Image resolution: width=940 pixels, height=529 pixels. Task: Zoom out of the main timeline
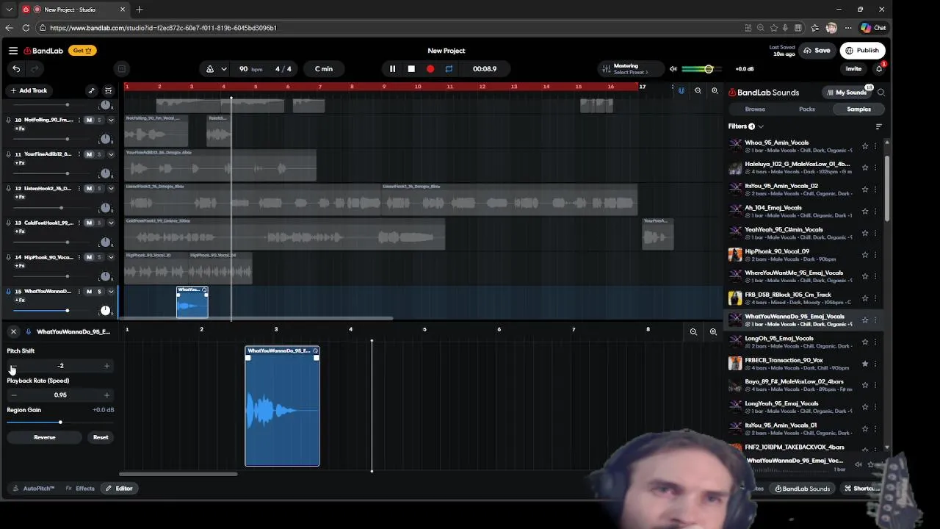click(698, 91)
